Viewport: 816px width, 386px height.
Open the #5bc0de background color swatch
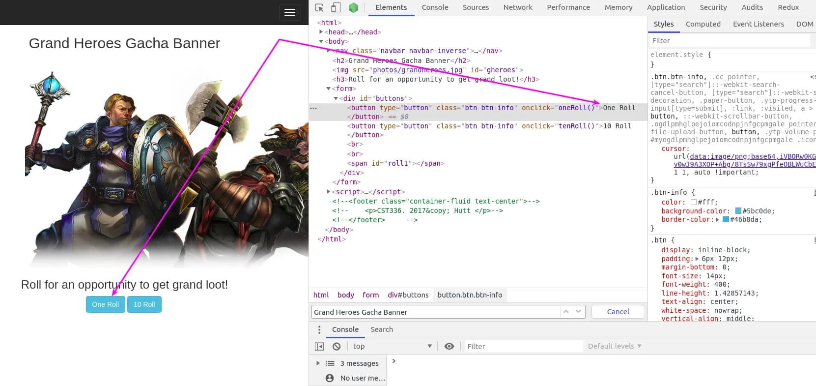[x=738, y=211]
